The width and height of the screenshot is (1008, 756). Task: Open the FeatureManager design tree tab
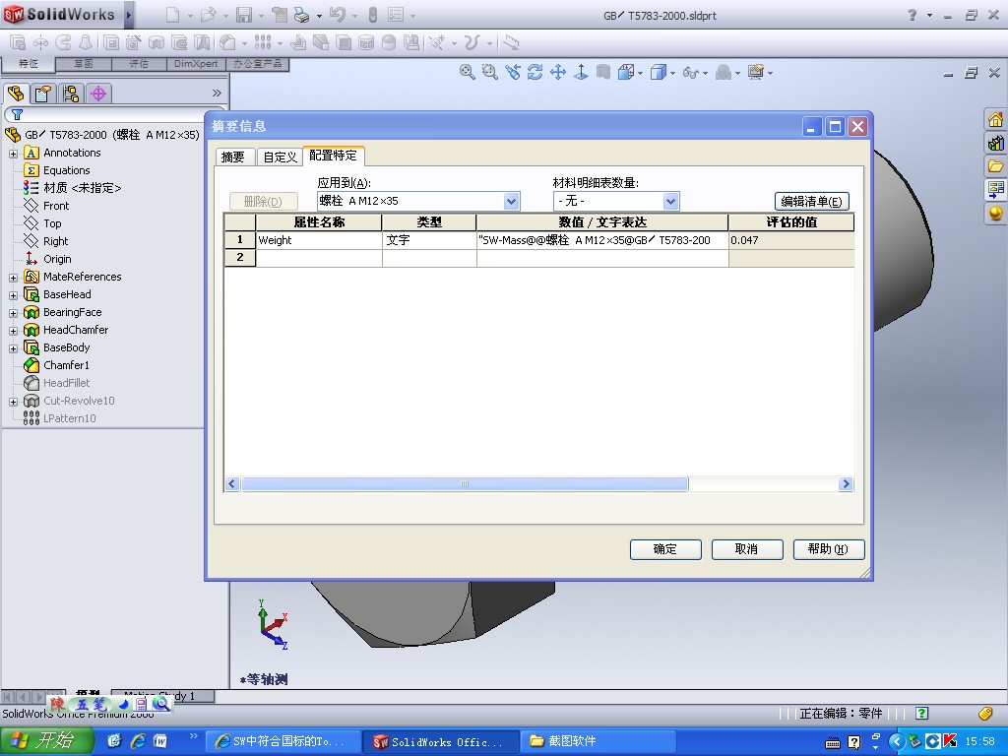tap(16, 94)
